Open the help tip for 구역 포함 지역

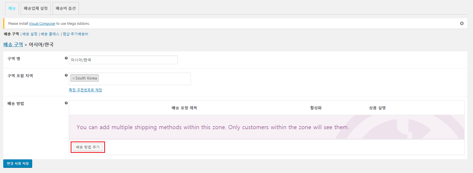(66, 75)
